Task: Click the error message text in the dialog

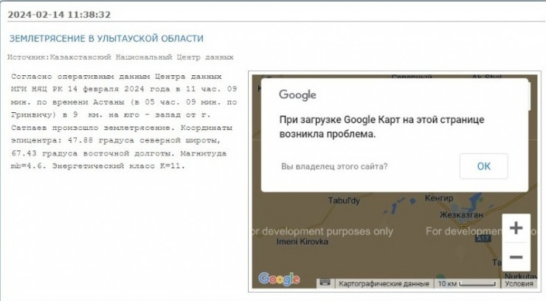Action: [x=383, y=127]
